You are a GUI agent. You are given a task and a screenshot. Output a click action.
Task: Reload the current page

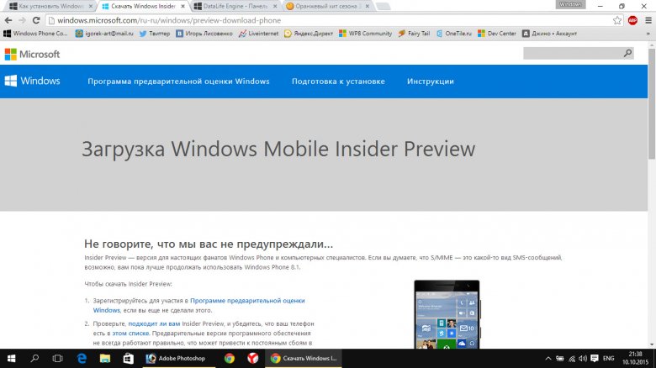pos(36,20)
